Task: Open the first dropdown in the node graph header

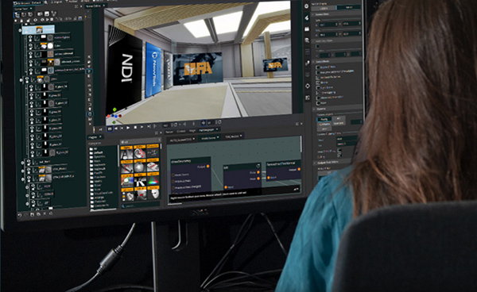Action: click(x=183, y=140)
